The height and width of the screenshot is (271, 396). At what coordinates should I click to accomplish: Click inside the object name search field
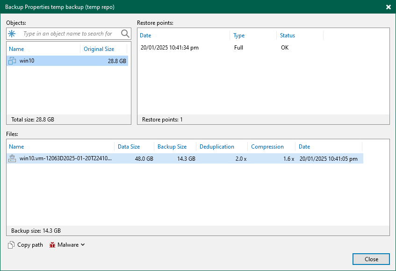coord(65,34)
